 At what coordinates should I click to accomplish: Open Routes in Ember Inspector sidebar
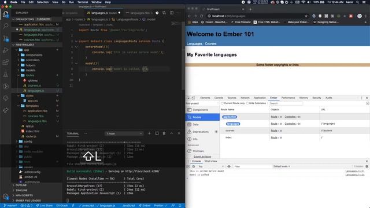click(203, 117)
